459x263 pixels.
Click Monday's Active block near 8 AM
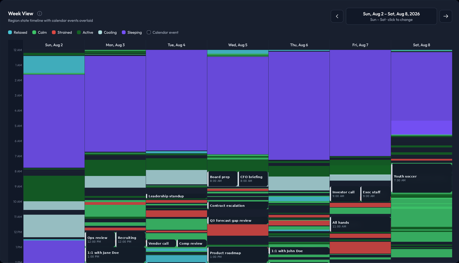(115, 168)
